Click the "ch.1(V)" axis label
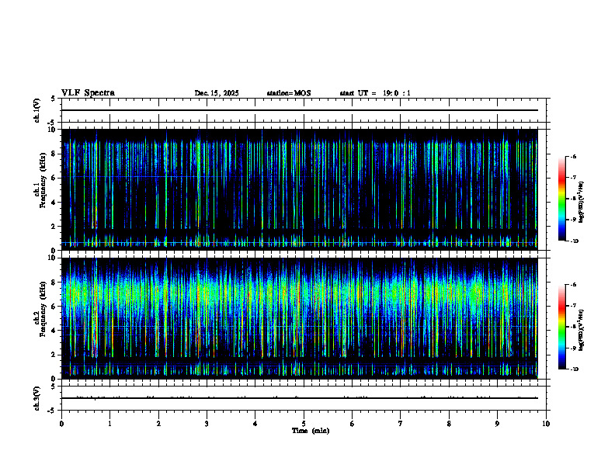This screenshot has height=475, width=615. 36,110
